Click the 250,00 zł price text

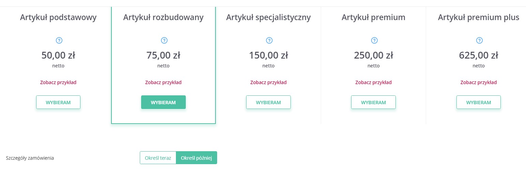pyautogui.click(x=373, y=55)
